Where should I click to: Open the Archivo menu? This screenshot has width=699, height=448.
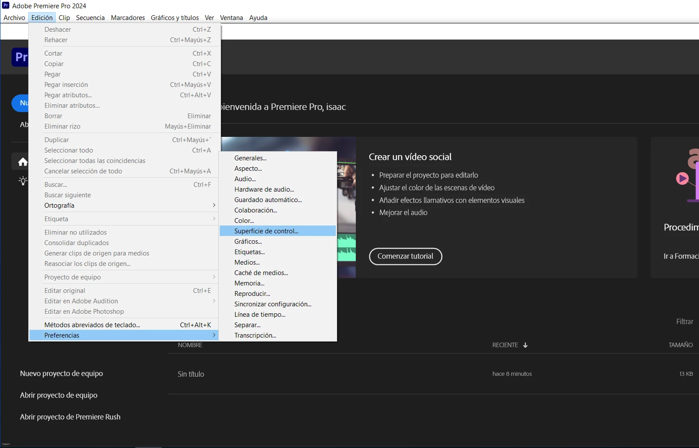pos(14,18)
